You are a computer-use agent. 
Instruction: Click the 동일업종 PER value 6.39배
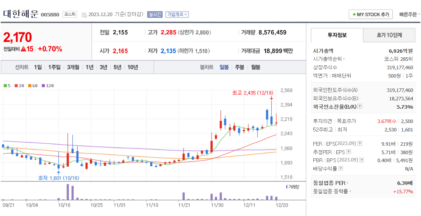point(405,183)
